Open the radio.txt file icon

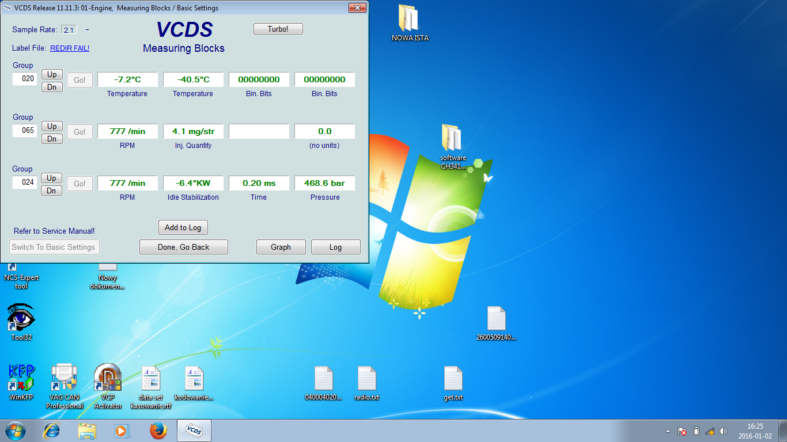coord(367,379)
